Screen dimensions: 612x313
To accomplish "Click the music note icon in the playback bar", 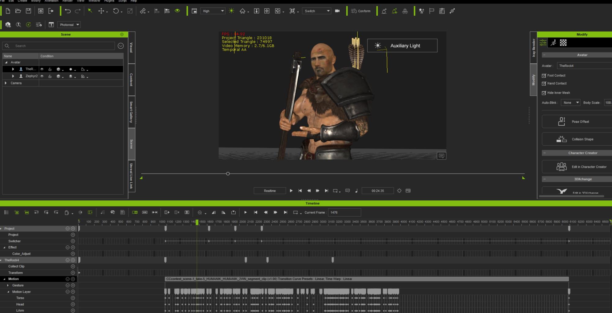I will (x=356, y=191).
